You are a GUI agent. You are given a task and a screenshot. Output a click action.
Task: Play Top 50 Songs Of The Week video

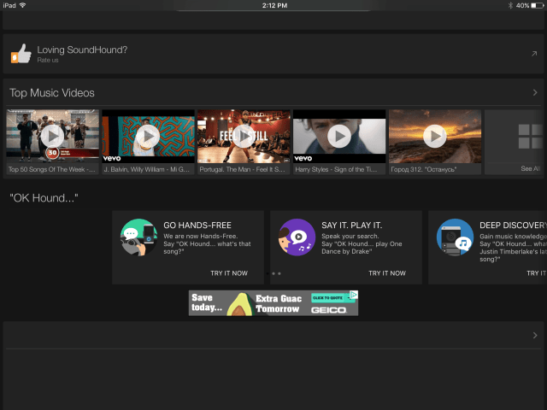pyautogui.click(x=52, y=136)
